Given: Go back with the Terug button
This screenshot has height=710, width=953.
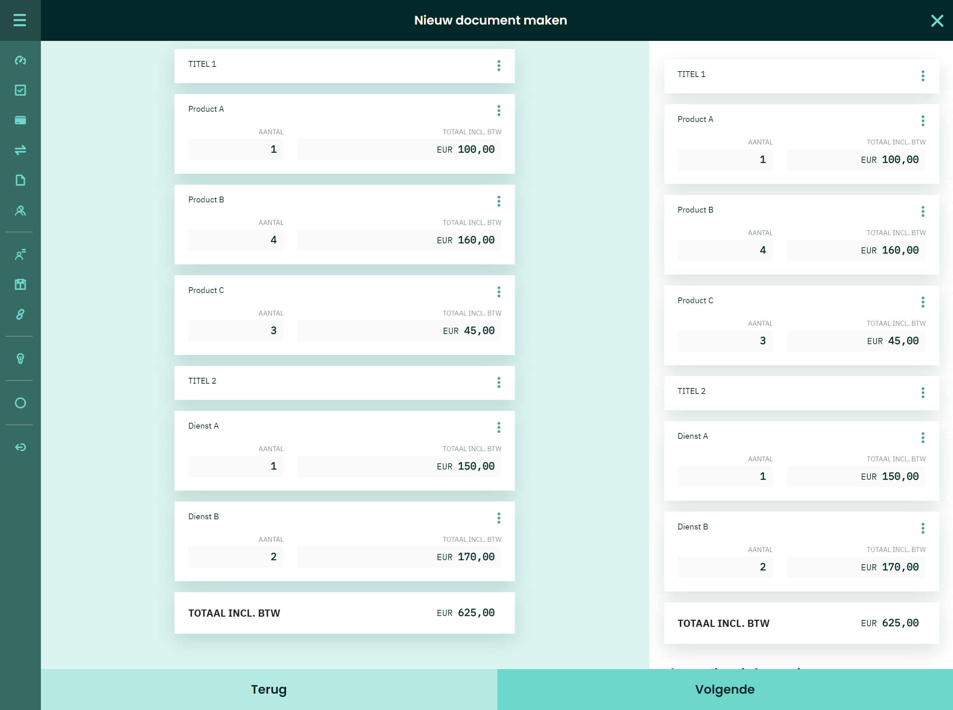Looking at the screenshot, I should point(269,689).
